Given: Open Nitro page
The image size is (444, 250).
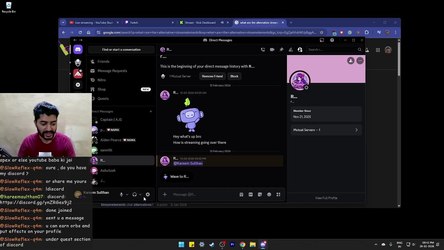Looking at the screenshot, I should tap(102, 80).
